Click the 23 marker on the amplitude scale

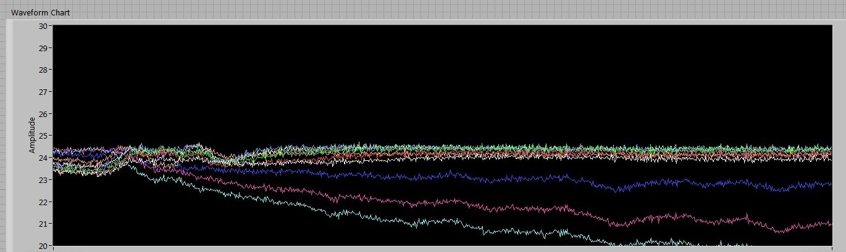click(x=43, y=180)
